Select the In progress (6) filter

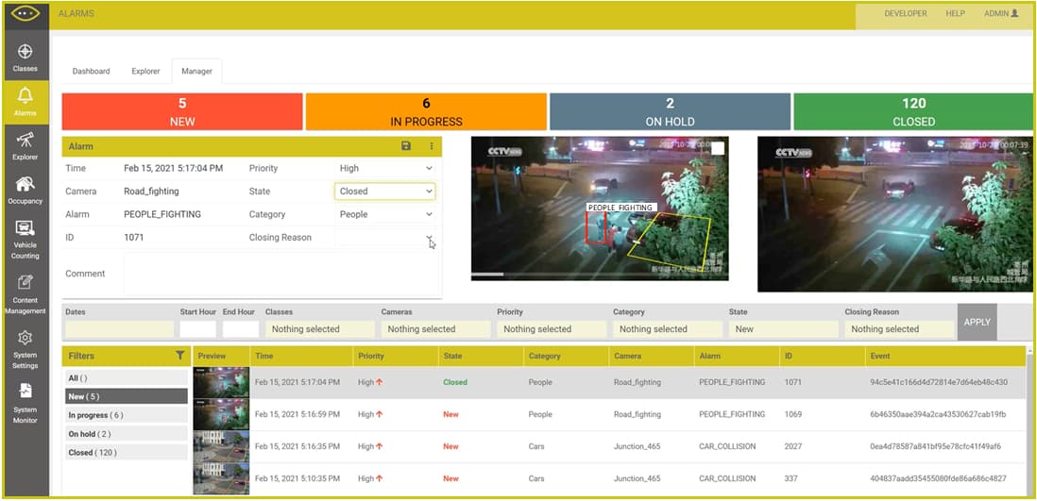[x=125, y=415]
